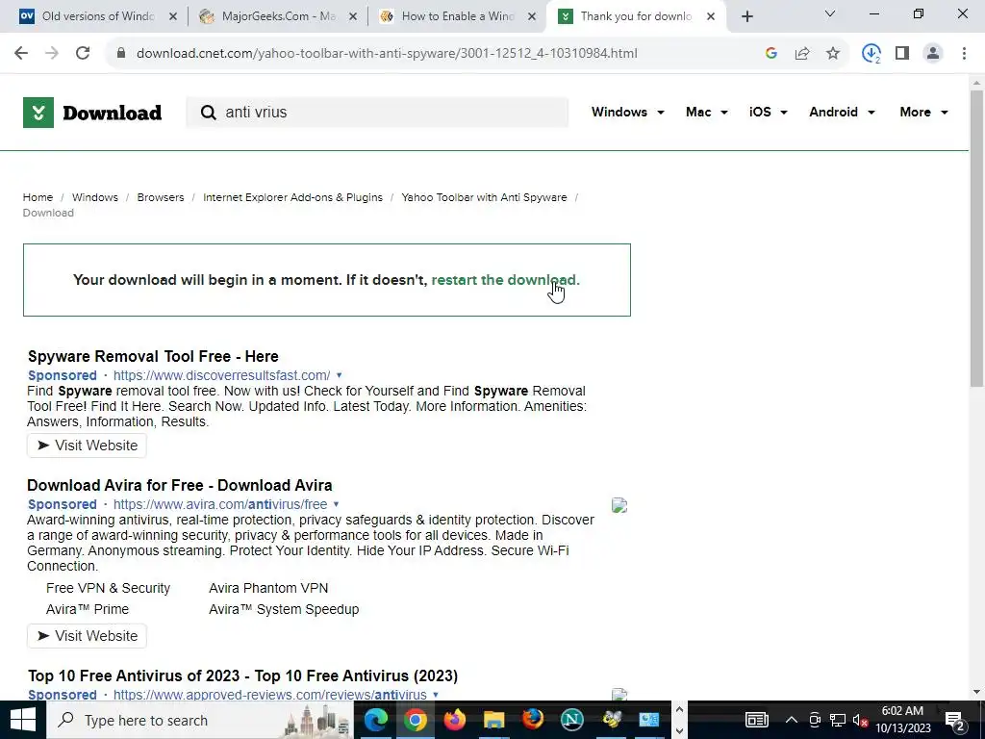
Task: Click the browser address bar URL
Action: coord(387,54)
